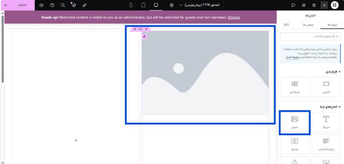Image resolution: width=344 pixels, height=164 pixels.
Task: Switch to desktop responsive view
Action: [x=156, y=5]
